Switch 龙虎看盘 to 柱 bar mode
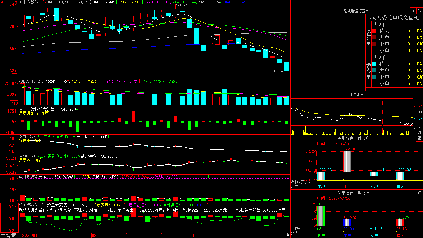Viewport: 423px width, 238px height. (x=413, y=11)
